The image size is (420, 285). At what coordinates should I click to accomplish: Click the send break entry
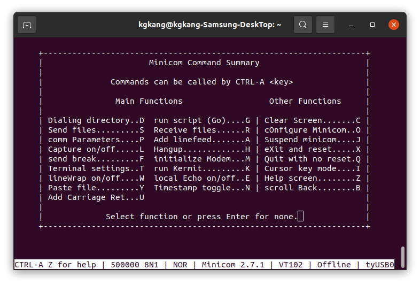(x=96, y=159)
